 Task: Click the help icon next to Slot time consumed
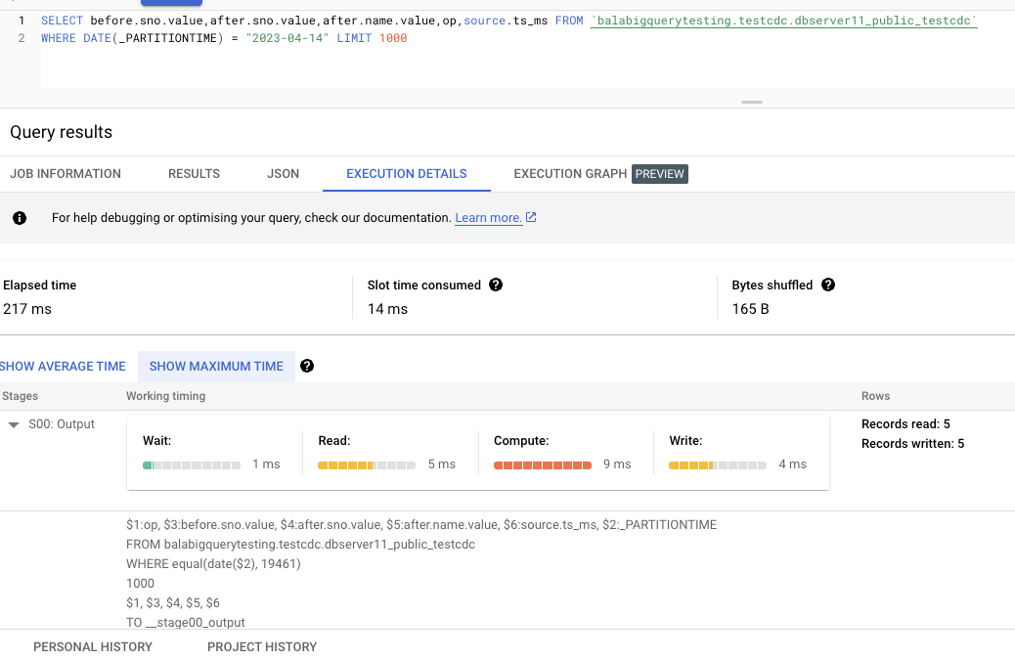coord(496,285)
